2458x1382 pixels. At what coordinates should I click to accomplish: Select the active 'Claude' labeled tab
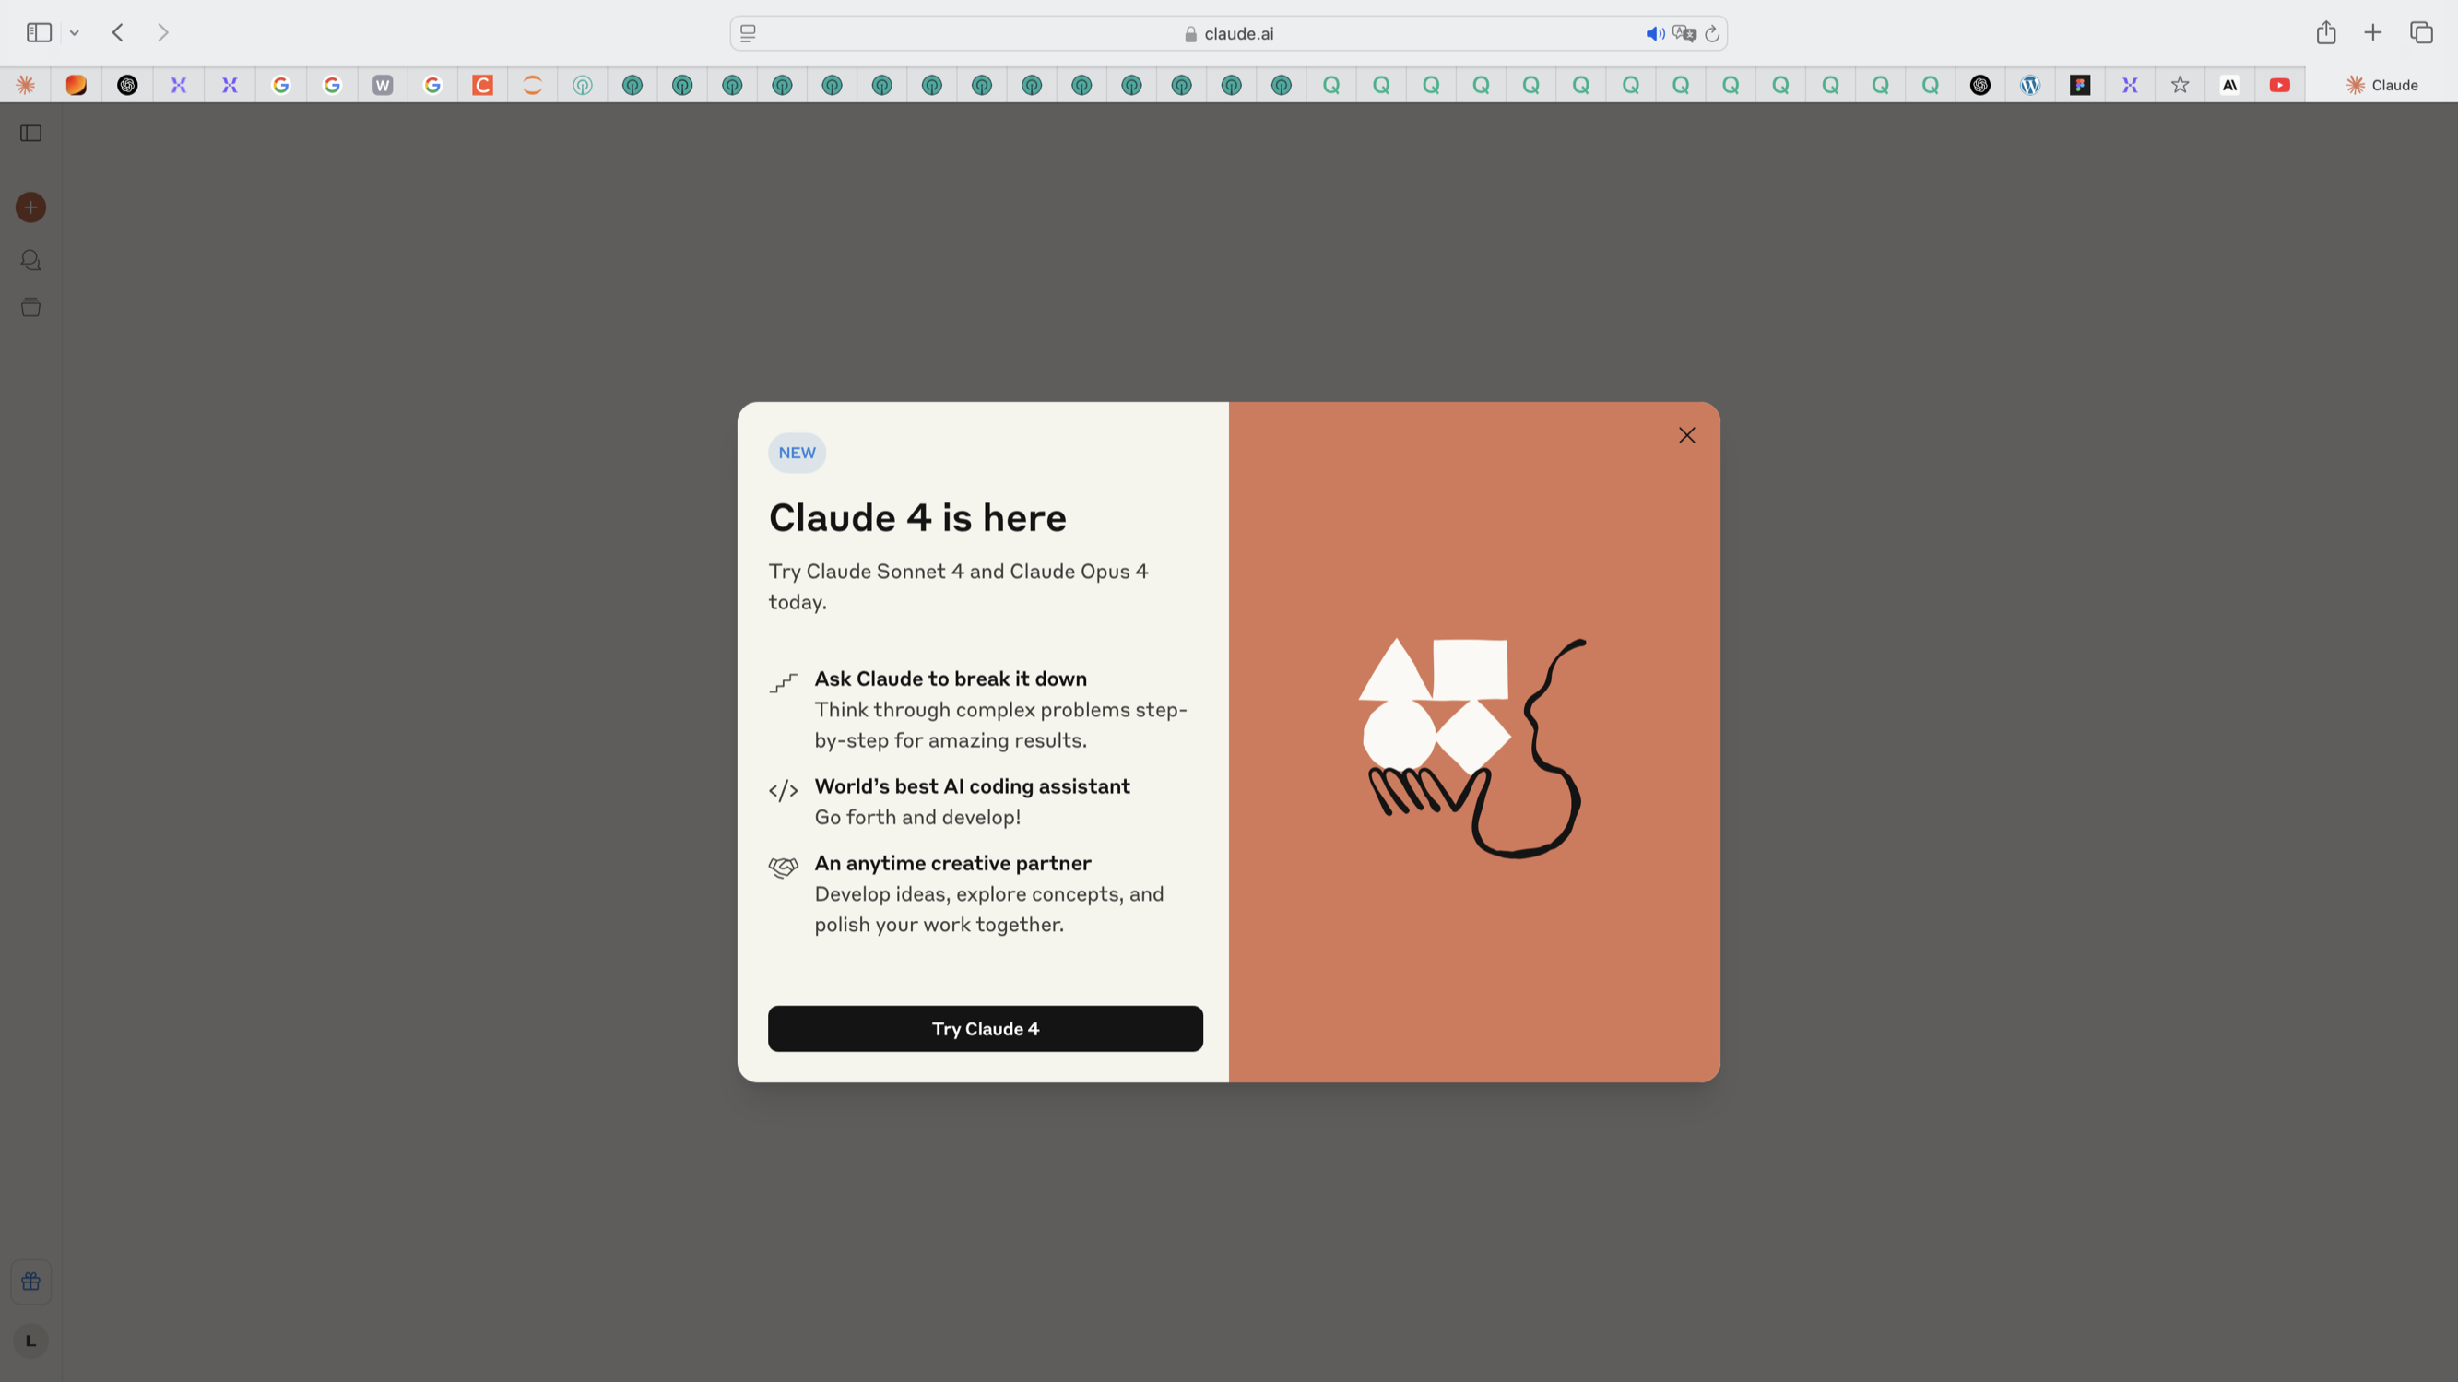click(x=2381, y=85)
